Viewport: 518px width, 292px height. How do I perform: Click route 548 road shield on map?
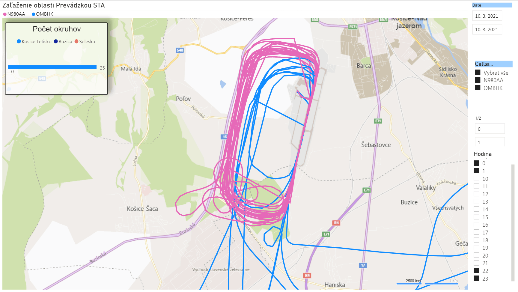coord(180,50)
